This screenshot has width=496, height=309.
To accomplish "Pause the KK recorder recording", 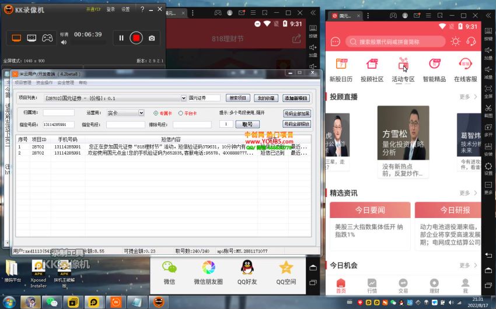I will coord(121,38).
